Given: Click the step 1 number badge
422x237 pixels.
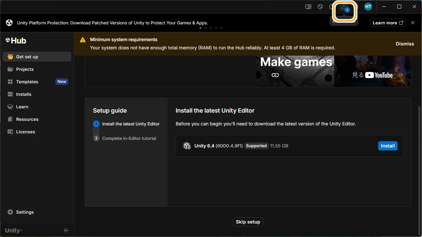Looking at the screenshot, I should [x=96, y=124].
